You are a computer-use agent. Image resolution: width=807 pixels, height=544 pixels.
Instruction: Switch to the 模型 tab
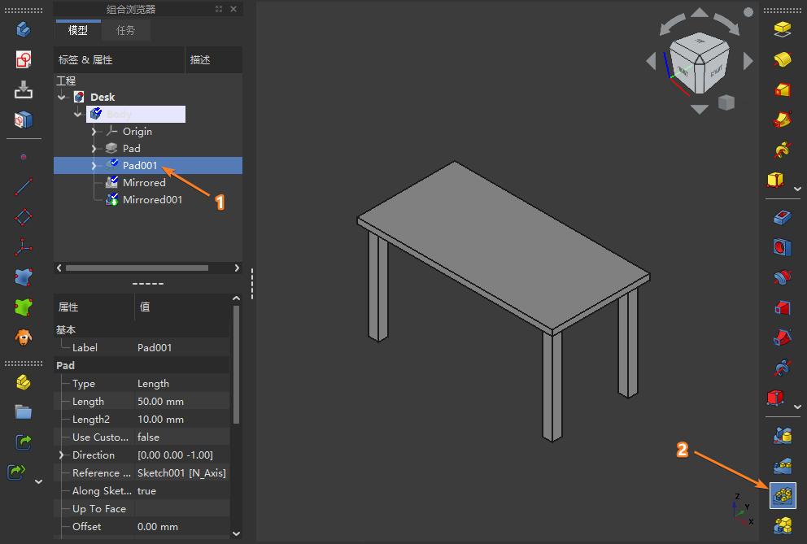click(78, 30)
